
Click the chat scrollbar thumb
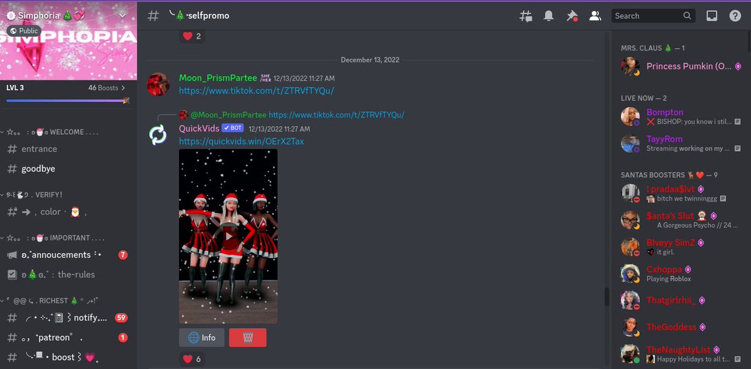tap(606, 297)
